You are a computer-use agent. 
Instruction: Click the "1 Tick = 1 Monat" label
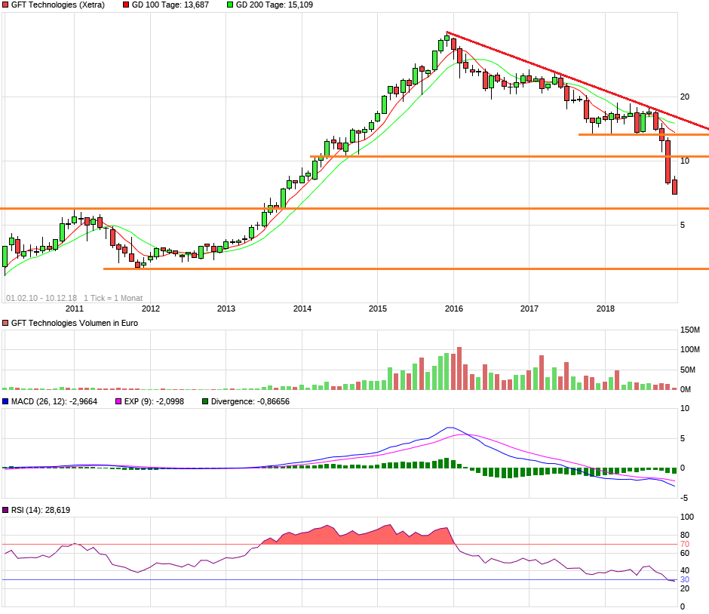coord(113,298)
